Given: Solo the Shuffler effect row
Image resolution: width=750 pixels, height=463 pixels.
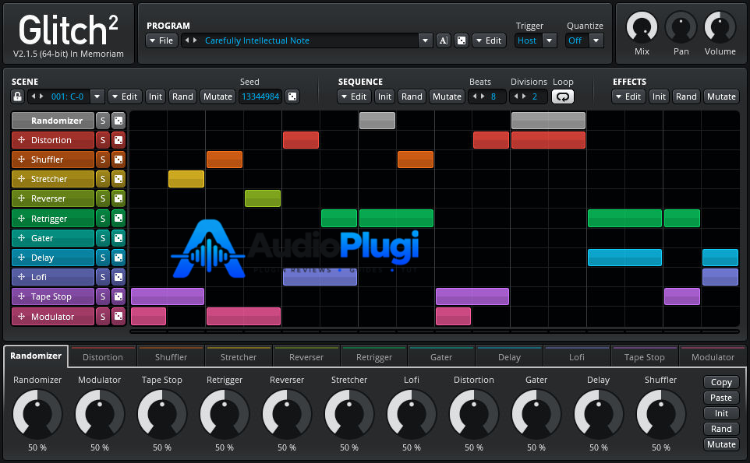Looking at the screenshot, I should coord(103,160).
